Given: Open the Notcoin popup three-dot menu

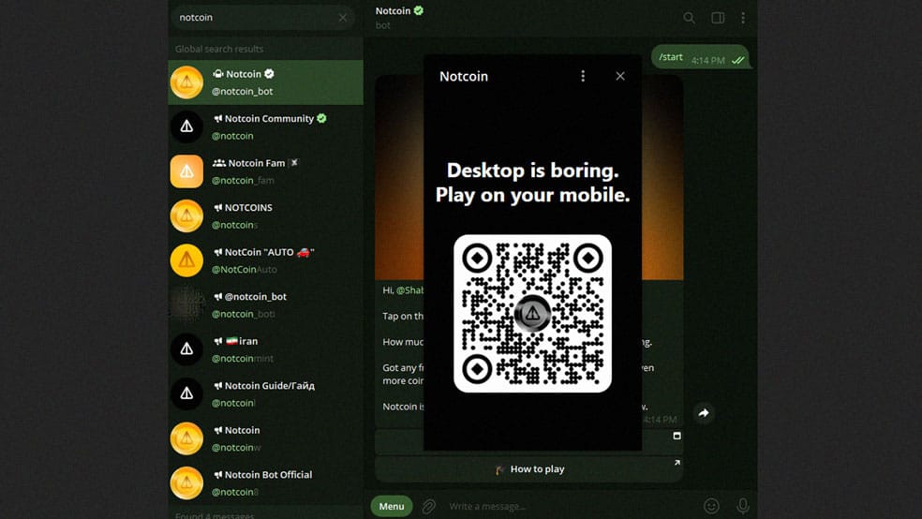Looking at the screenshot, I should point(583,76).
